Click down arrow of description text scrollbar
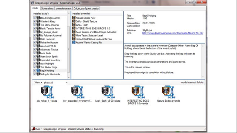Image resolution: width=237 pixels, height=133 pixels. 203,77
